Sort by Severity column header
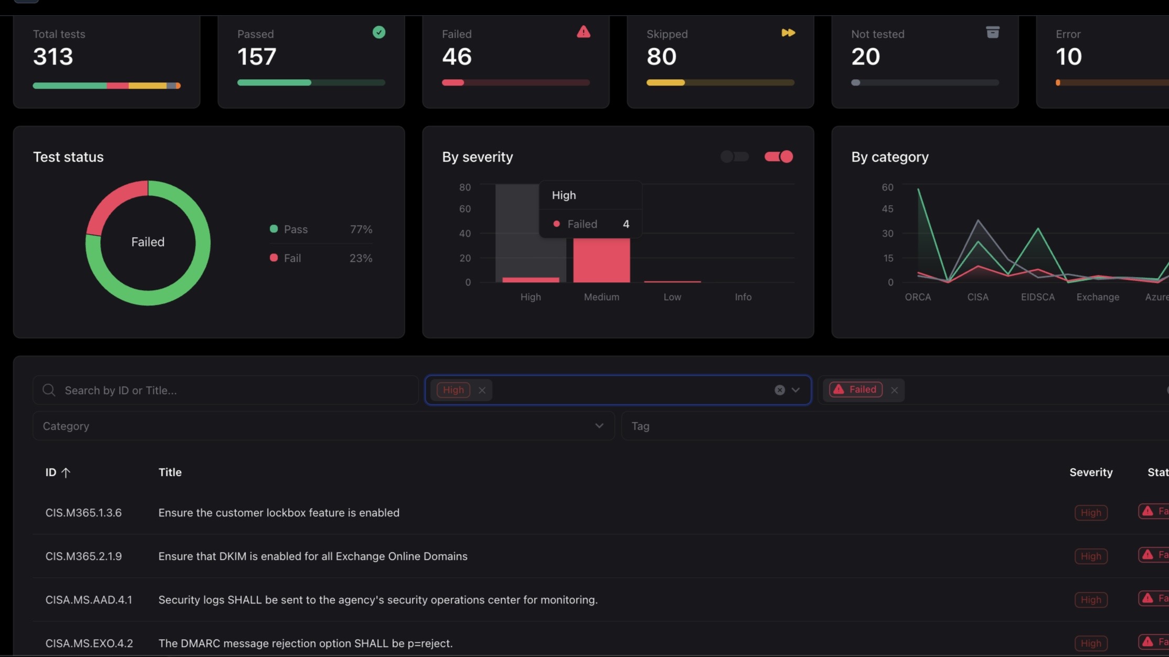Screen dimensions: 1169x657 [x=1091, y=472]
